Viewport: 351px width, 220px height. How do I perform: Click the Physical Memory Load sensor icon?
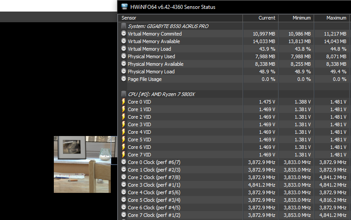pos(124,71)
